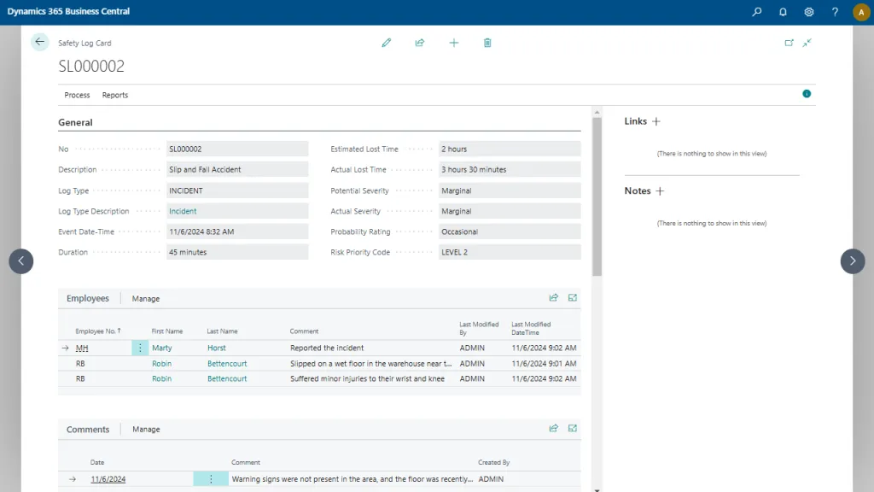Select the Edit pencil icon
The image size is (874, 492).
pyautogui.click(x=386, y=42)
